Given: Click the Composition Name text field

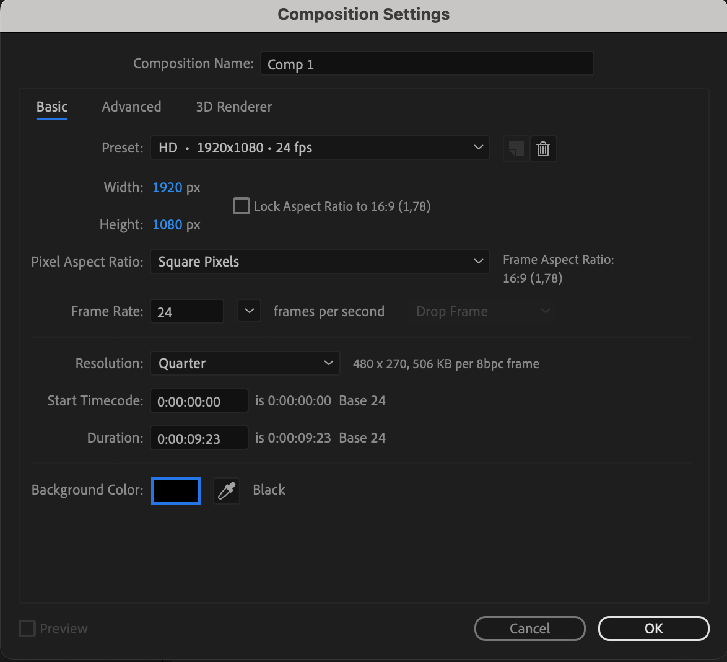Looking at the screenshot, I should (x=427, y=64).
